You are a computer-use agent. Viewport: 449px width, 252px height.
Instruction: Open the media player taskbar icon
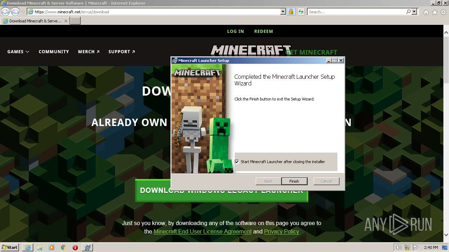[52, 247]
